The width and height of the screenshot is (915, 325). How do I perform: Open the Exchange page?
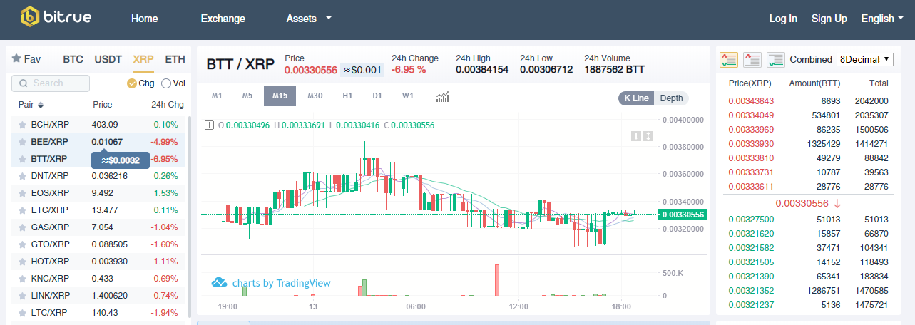[223, 19]
